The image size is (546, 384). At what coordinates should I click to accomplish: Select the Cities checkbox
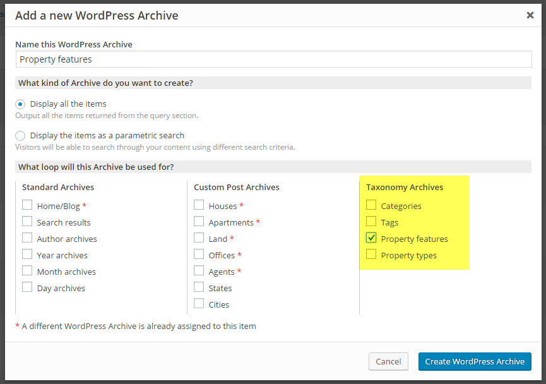click(199, 304)
